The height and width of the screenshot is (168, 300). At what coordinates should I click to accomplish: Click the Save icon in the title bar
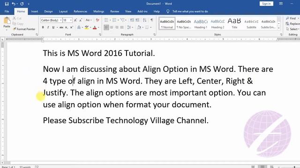coord(7,4)
